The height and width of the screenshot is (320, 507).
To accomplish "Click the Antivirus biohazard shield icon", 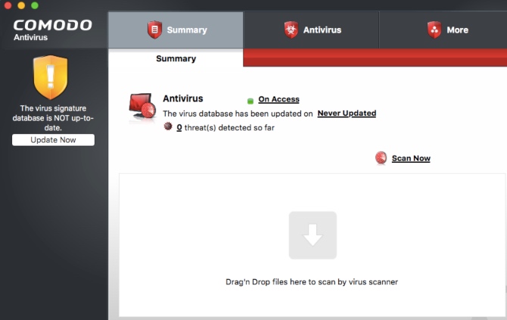I will tap(291, 30).
